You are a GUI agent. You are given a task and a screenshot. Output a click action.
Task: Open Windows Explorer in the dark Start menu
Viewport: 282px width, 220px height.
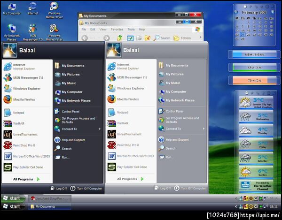22,89
